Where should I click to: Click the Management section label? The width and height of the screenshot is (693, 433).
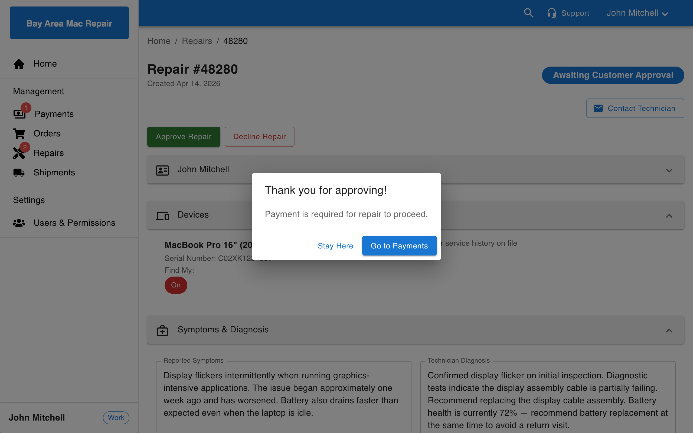tap(39, 91)
